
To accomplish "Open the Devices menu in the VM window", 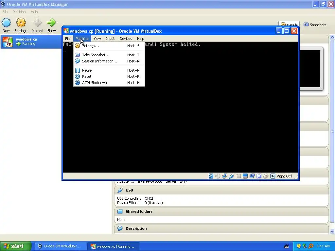I will click(x=126, y=39).
